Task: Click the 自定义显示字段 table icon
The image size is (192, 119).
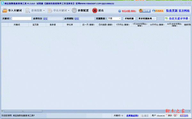Action: tap(166, 19)
